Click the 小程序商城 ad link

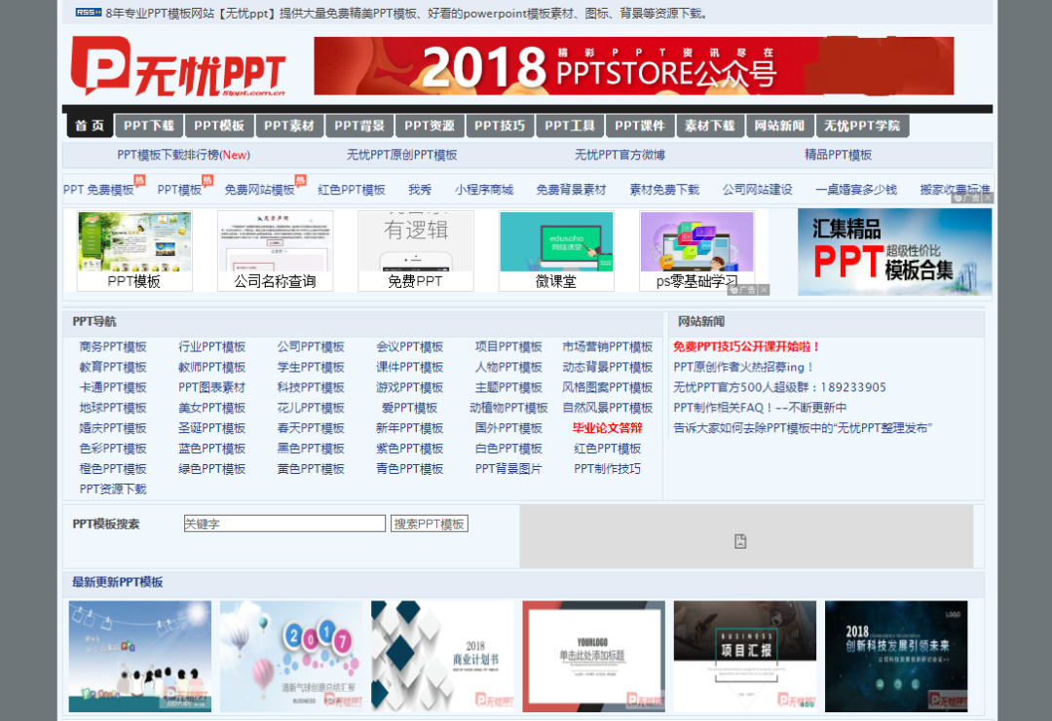point(484,190)
